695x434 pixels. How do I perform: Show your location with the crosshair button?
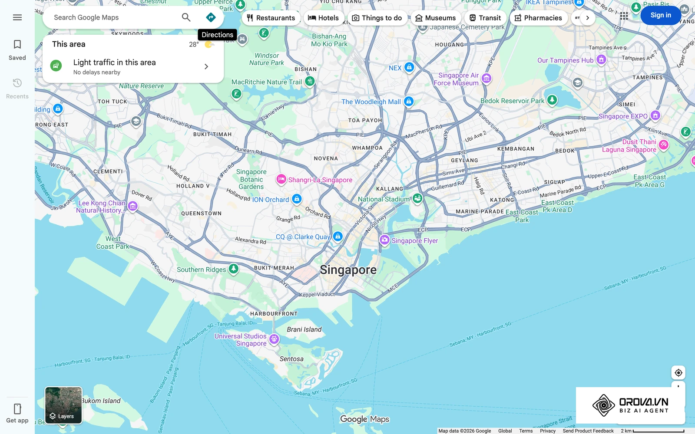pos(678,373)
